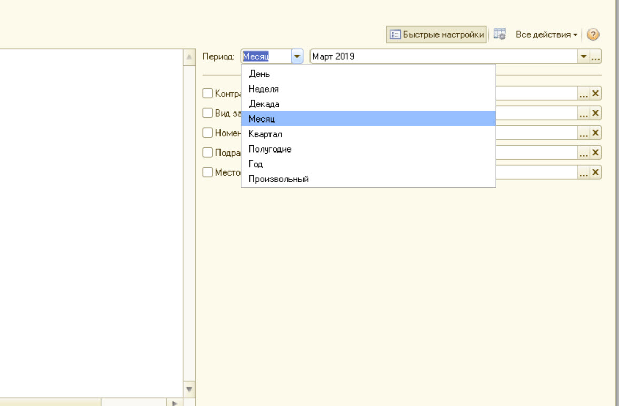The width and height of the screenshot is (619, 406).
Task: Pick Год from the period list
Action: [x=256, y=164]
